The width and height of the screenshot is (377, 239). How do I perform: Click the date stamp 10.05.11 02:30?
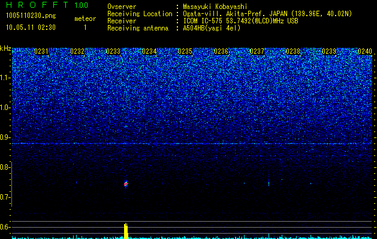coord(31,27)
